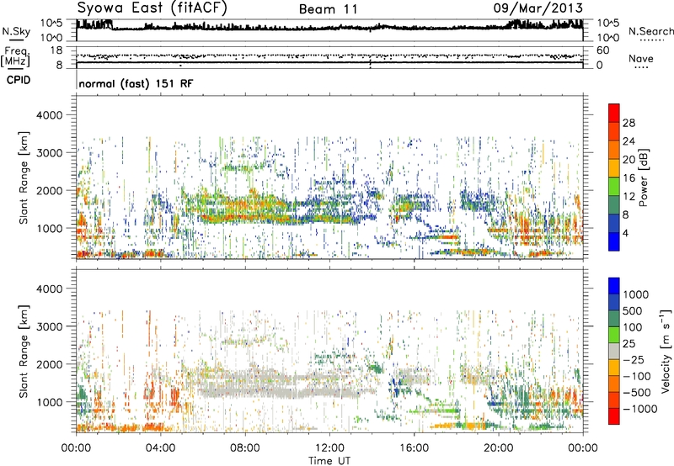Click the "3000" range tick in the Velocity panel
674x466 pixels.
[x=49, y=326]
